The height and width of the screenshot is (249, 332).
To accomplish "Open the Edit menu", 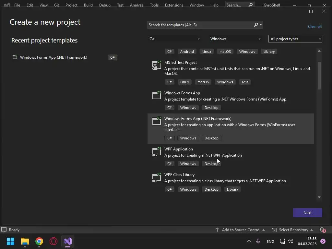I will coord(30,5).
